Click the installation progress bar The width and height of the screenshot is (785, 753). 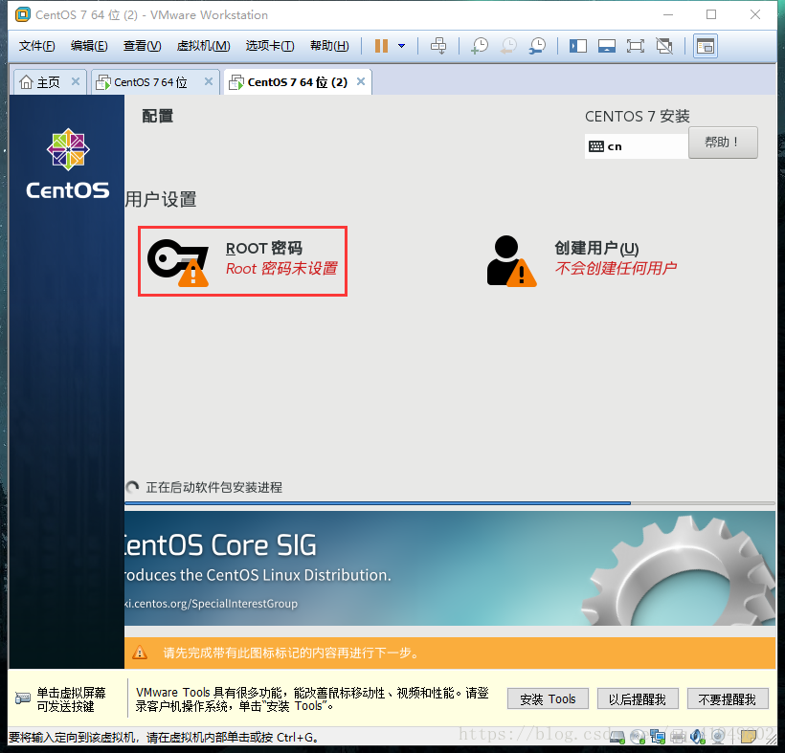(450, 503)
